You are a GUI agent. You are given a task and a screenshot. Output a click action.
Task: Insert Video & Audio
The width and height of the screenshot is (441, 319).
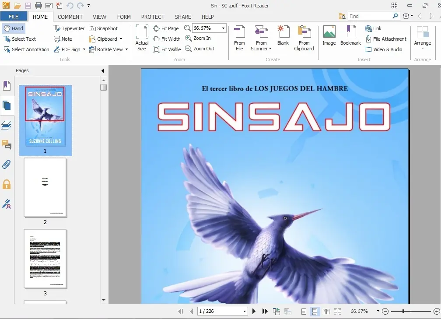click(383, 49)
